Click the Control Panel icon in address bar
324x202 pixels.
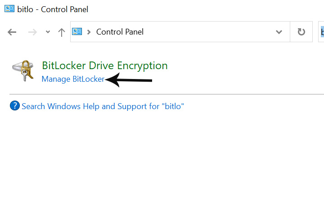tap(77, 31)
